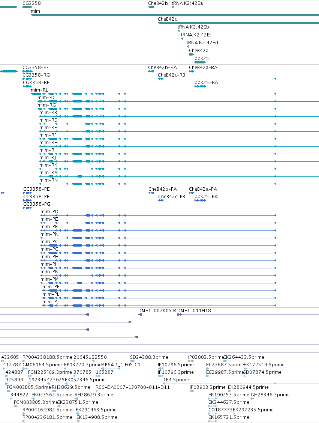Select the mim gene label

point(35,11)
